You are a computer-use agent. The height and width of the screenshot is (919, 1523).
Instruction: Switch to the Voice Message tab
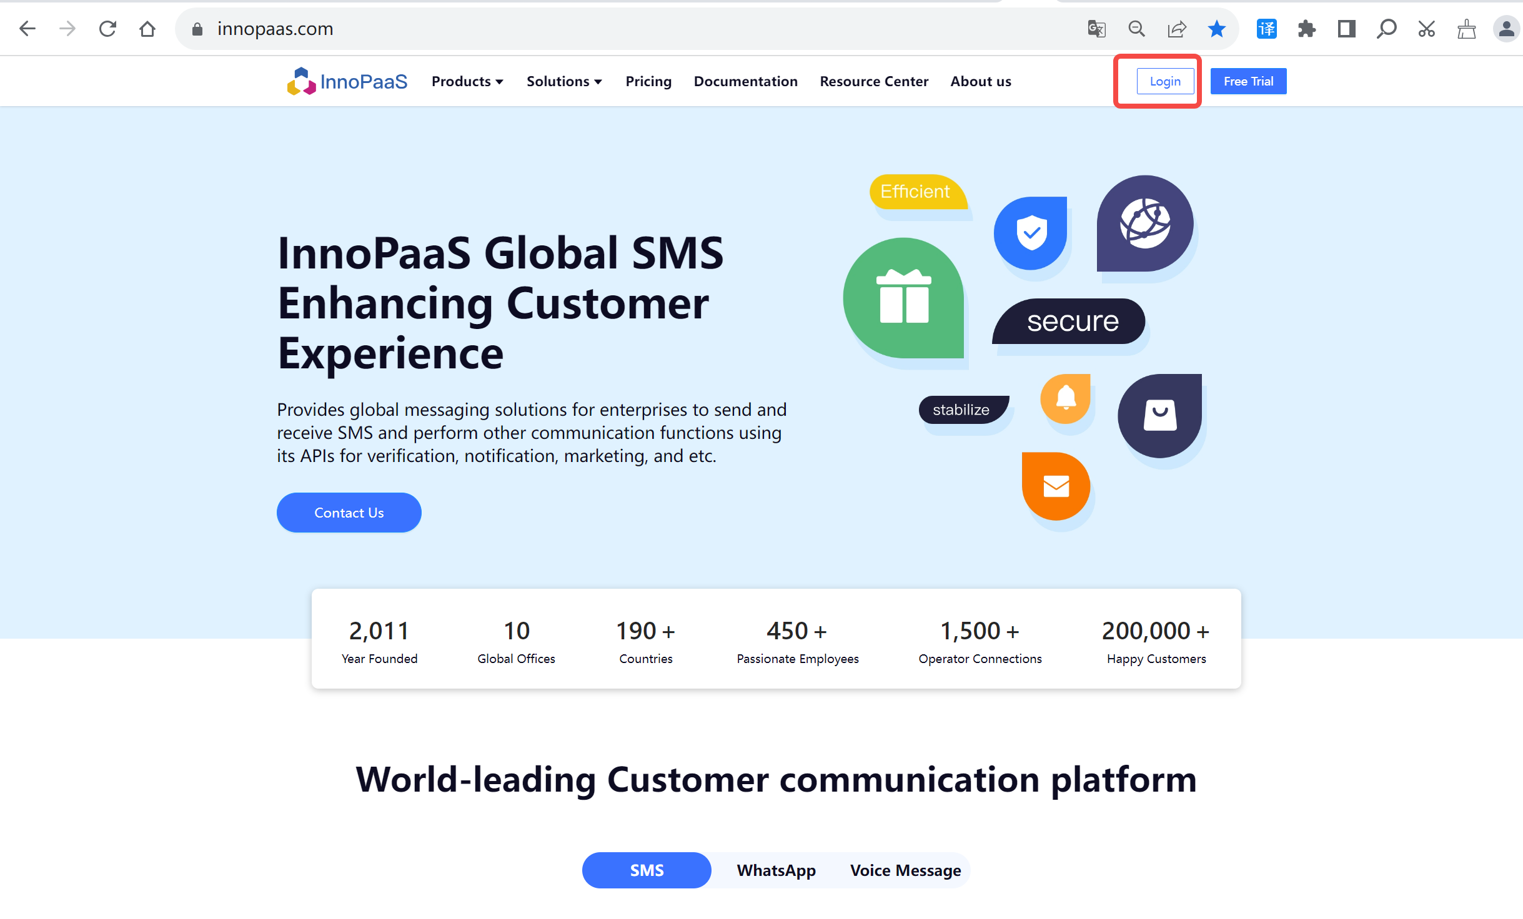click(905, 870)
